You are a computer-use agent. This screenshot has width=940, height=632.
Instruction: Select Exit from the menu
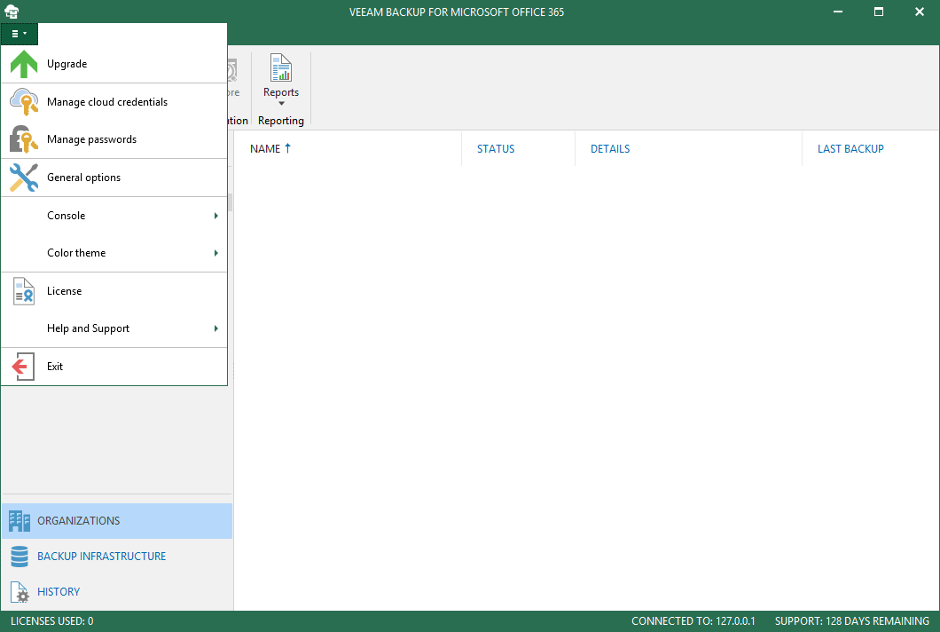pyautogui.click(x=114, y=366)
